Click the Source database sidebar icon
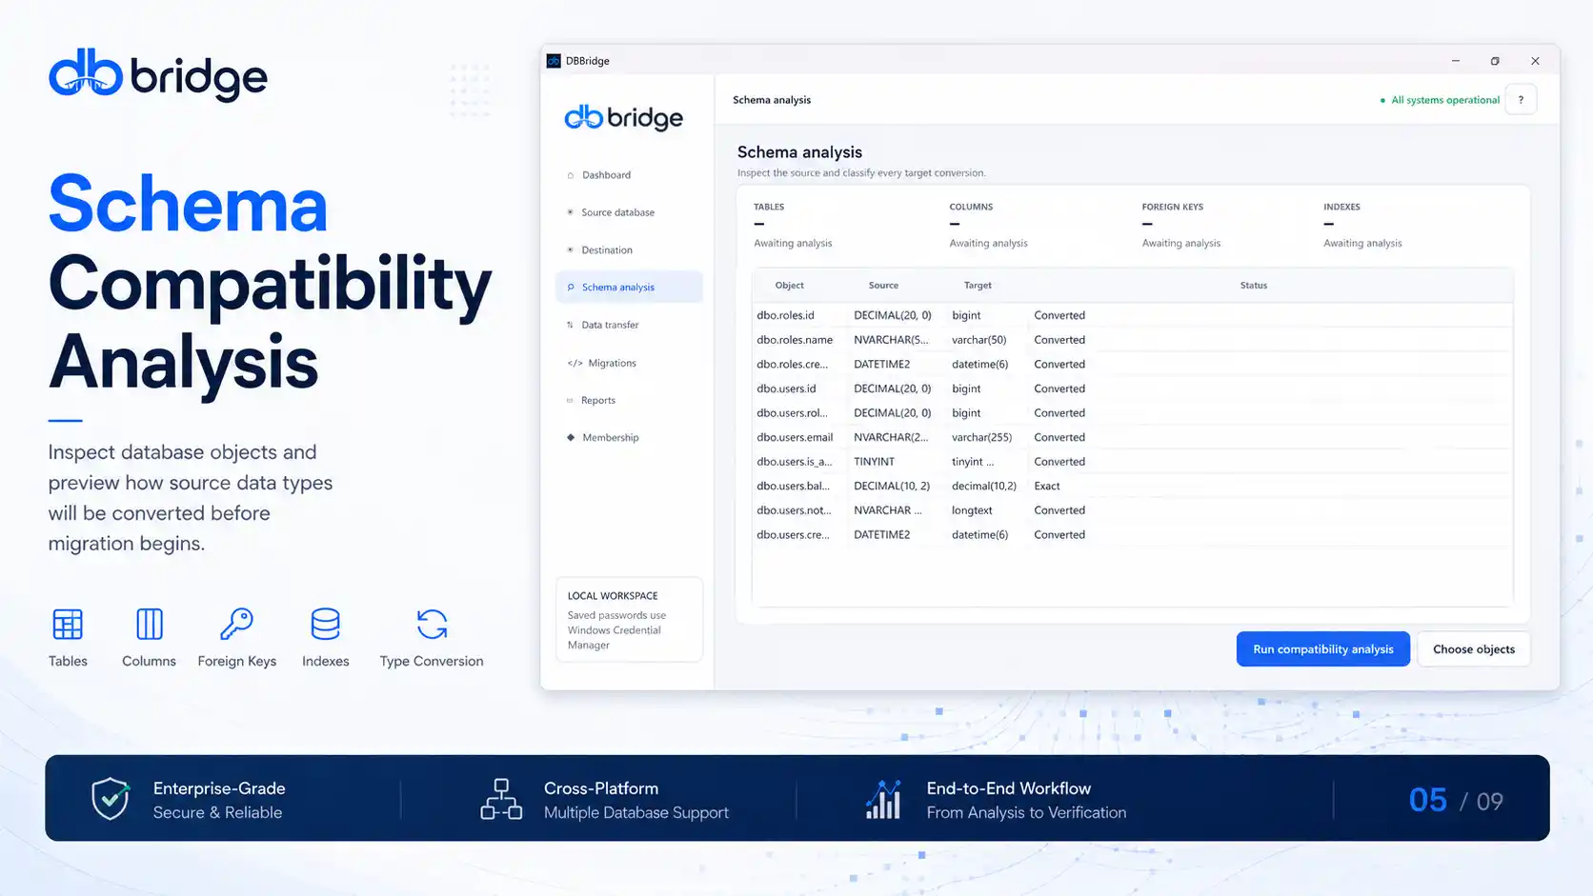 (x=571, y=212)
